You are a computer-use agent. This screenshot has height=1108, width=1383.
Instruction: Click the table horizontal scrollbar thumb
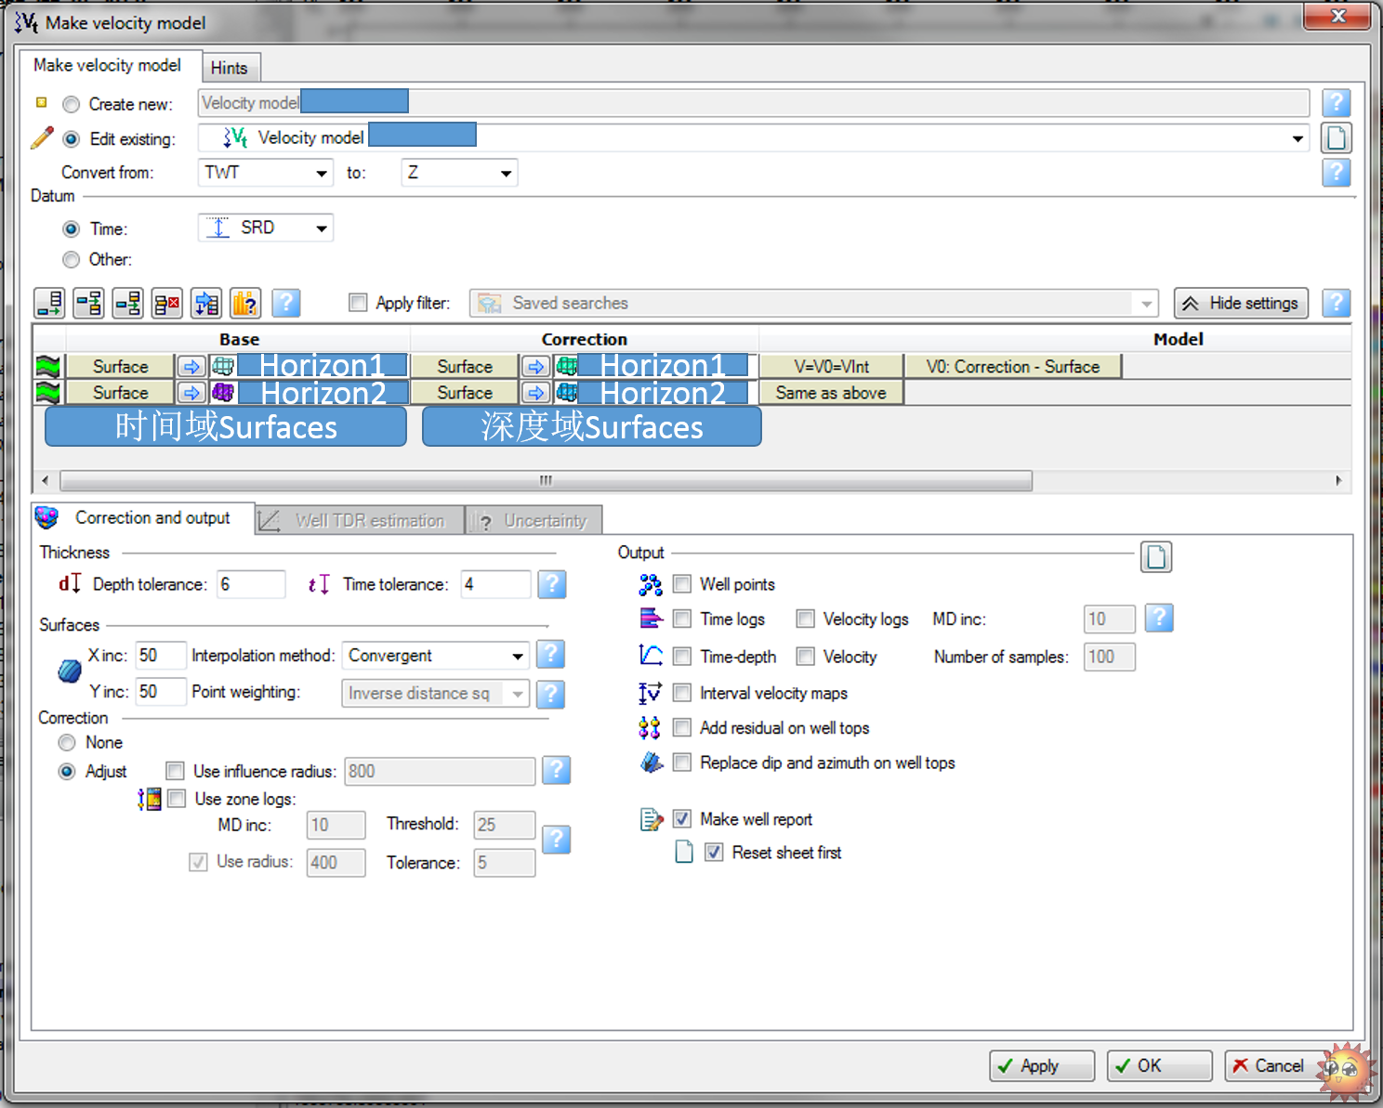pyautogui.click(x=546, y=480)
